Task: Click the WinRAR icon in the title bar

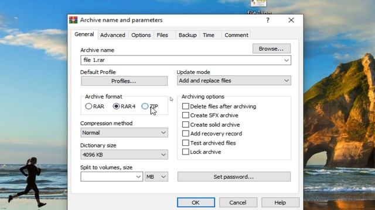Action: (x=73, y=20)
